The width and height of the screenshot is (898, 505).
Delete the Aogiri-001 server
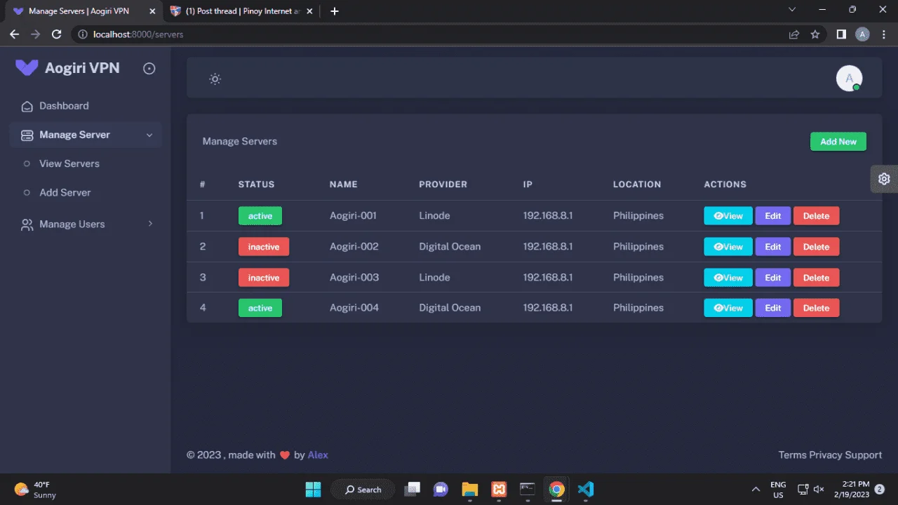click(816, 216)
